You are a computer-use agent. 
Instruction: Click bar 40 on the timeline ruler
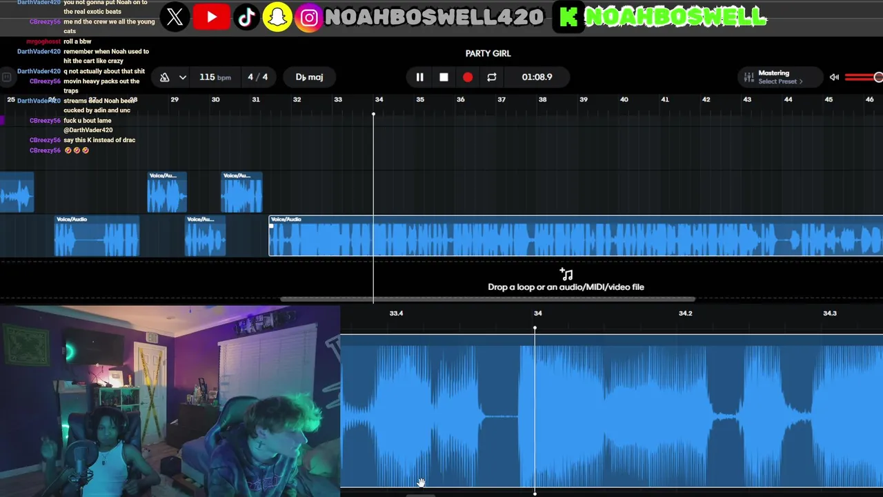(624, 99)
